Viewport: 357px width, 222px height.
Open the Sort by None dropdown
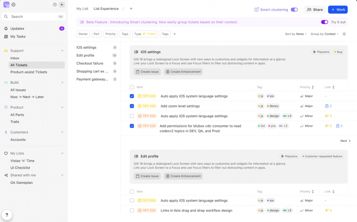(296, 34)
